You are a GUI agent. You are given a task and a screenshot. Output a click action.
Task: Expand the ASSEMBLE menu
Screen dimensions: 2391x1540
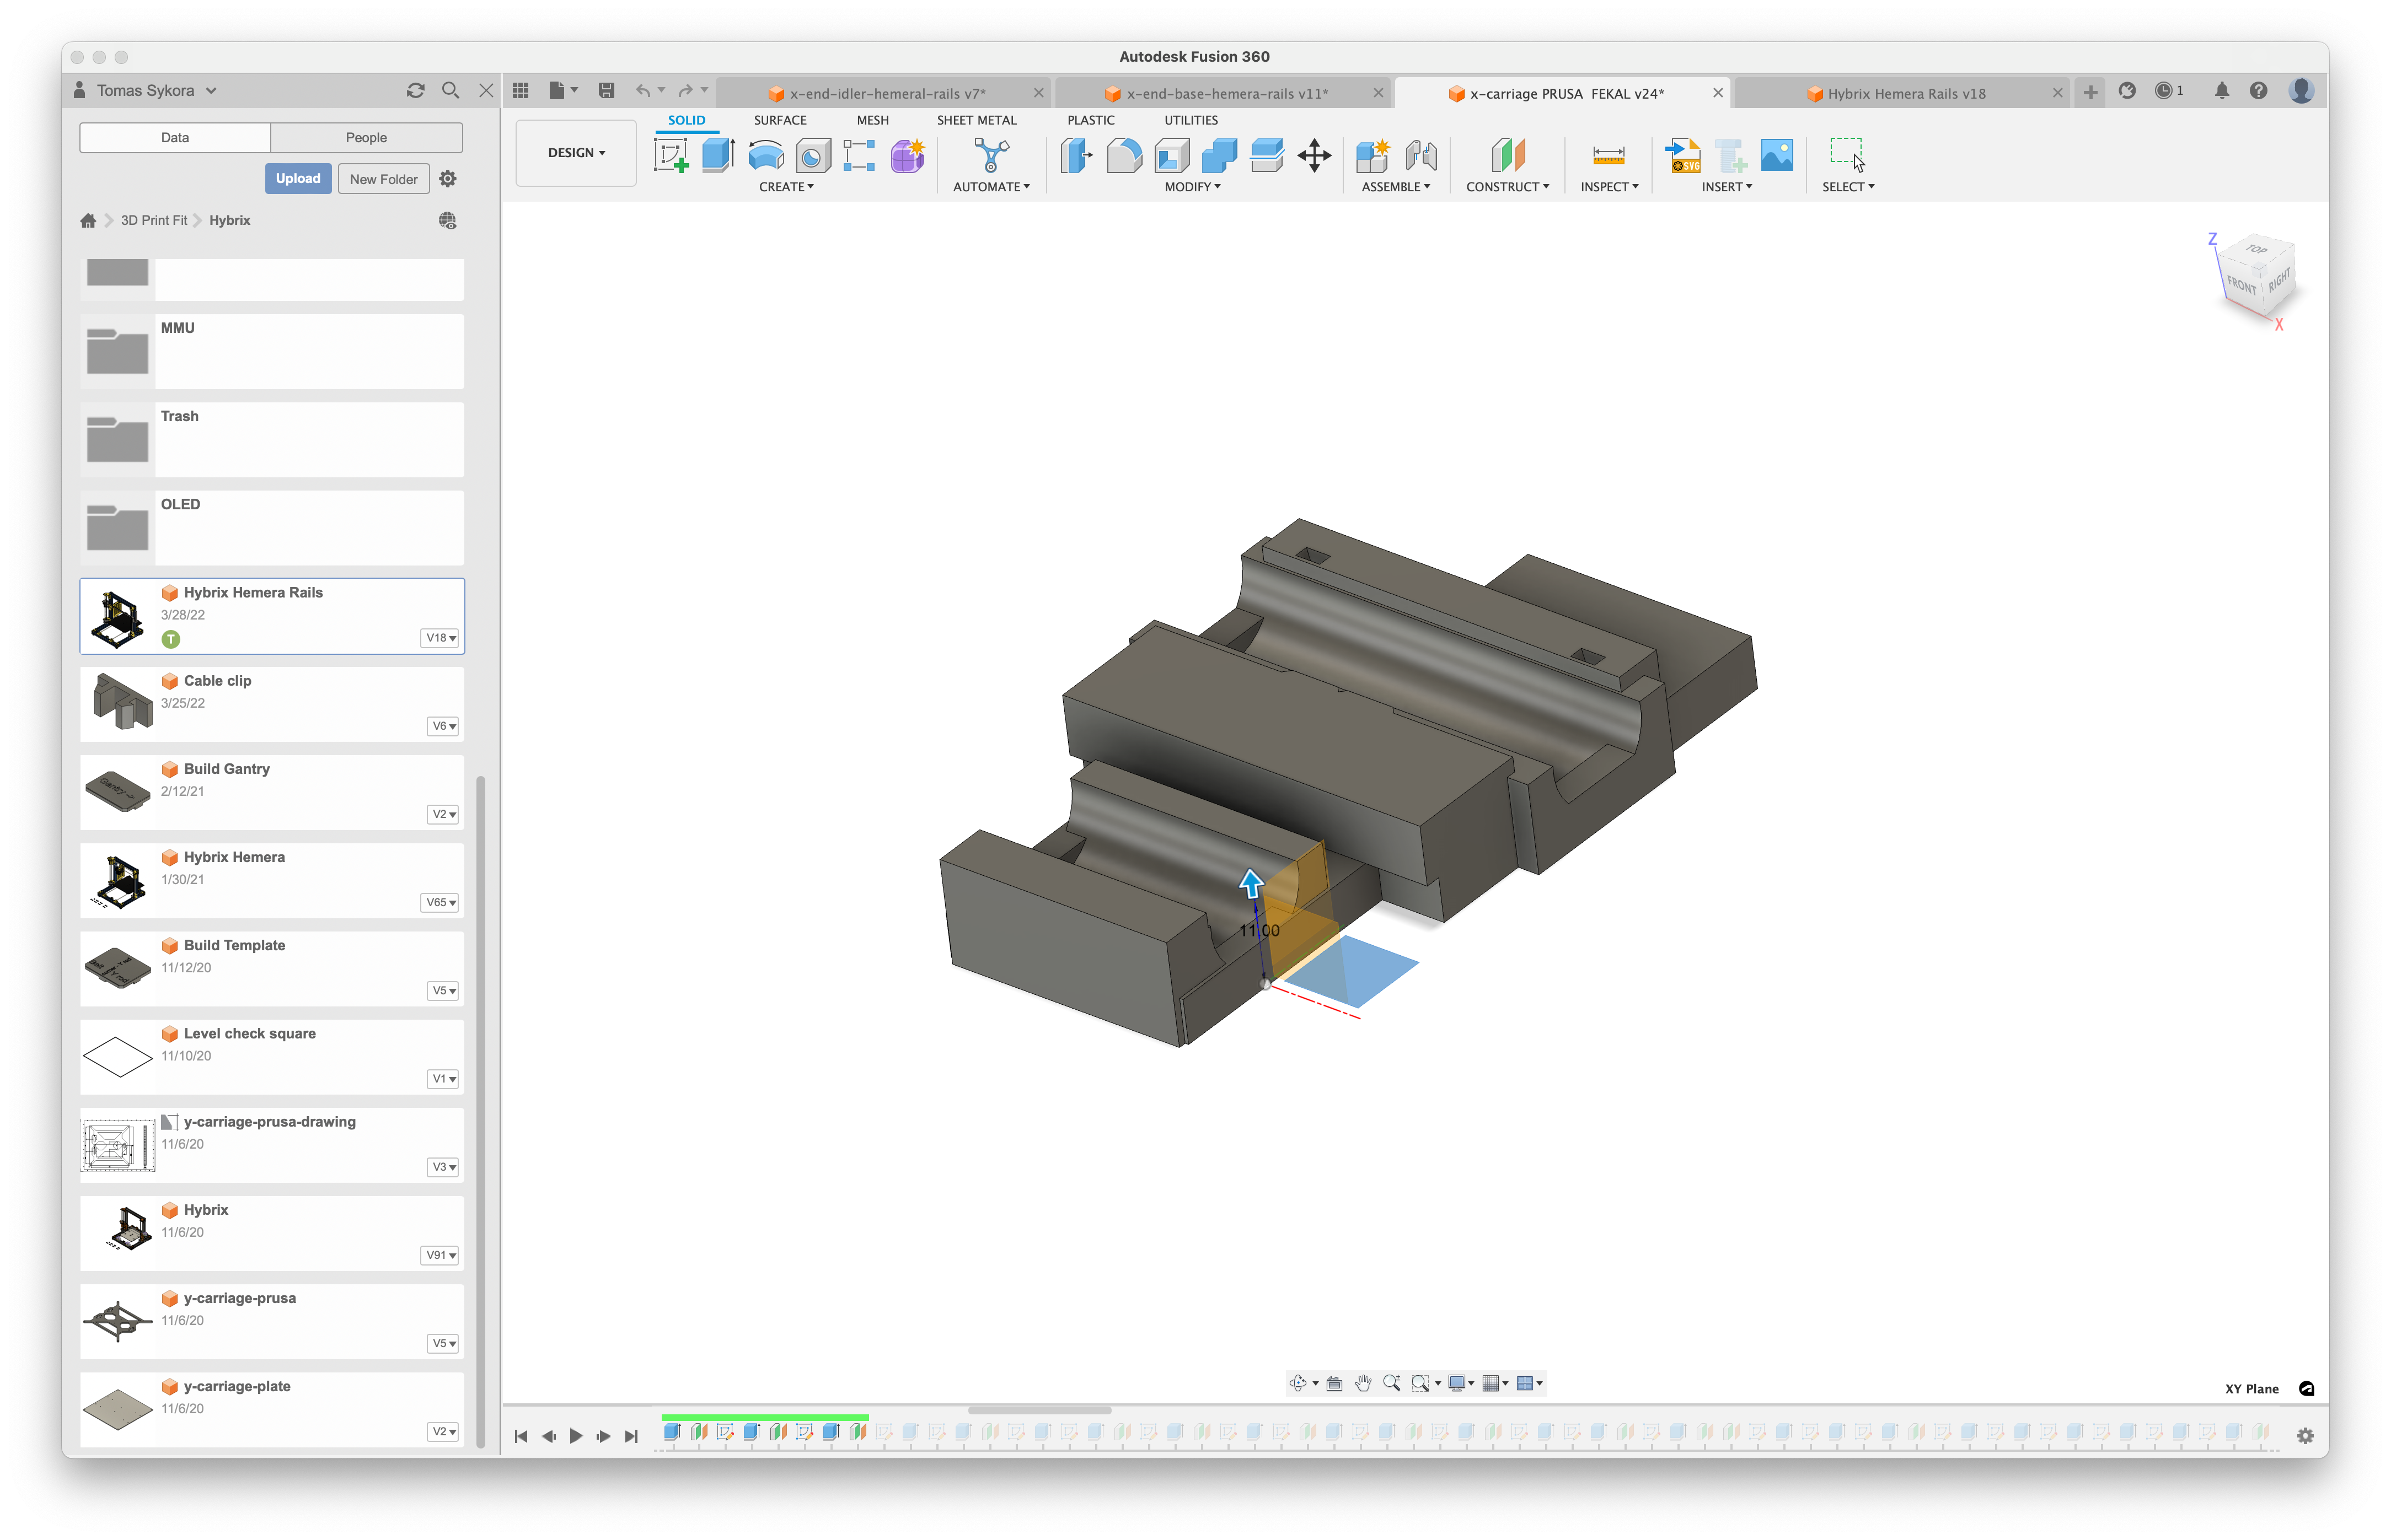1396,187
